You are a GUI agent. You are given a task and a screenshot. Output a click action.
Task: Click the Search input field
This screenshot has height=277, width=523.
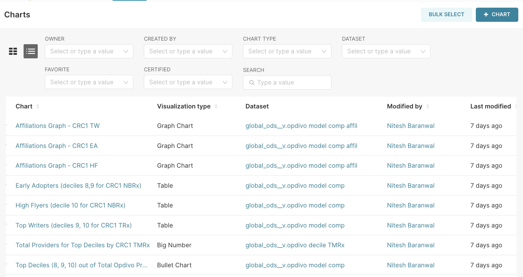pyautogui.click(x=290, y=83)
